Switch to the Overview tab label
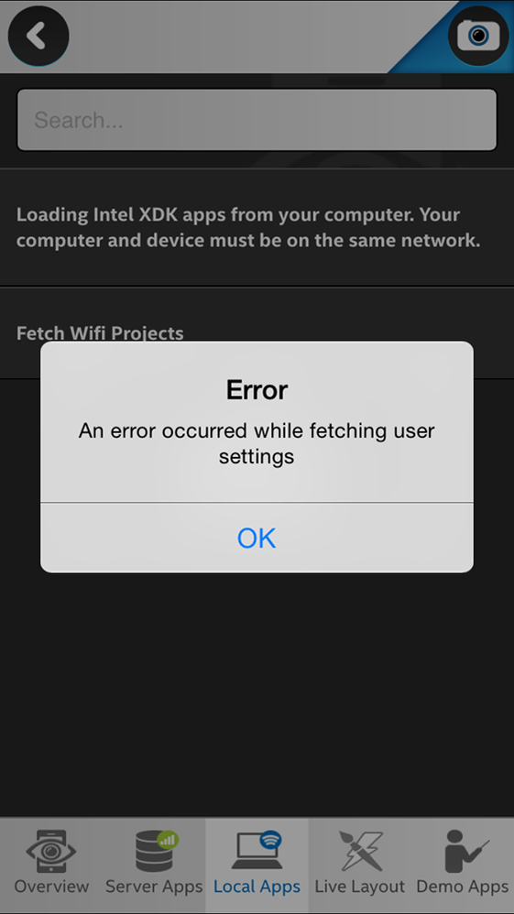Image resolution: width=514 pixels, height=914 pixels. 51,887
